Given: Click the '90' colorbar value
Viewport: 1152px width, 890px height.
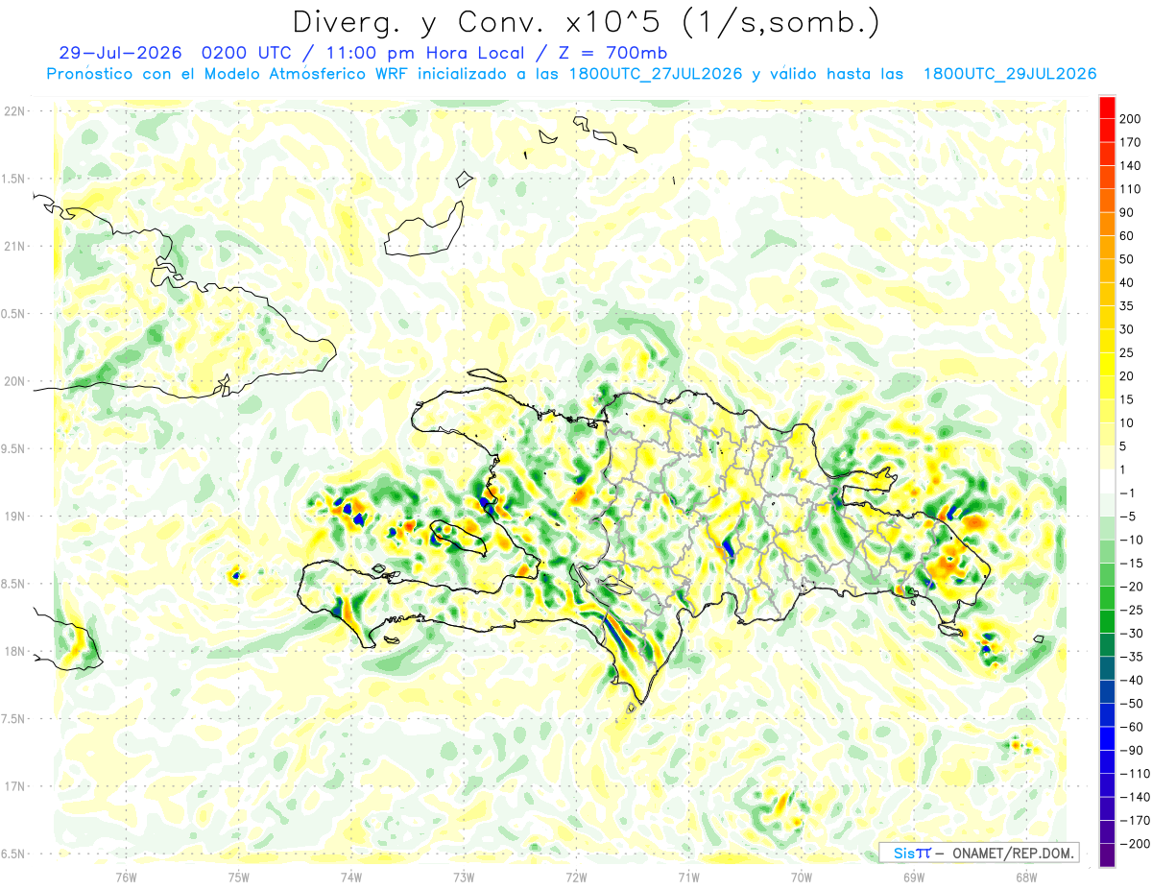Looking at the screenshot, I should [x=1126, y=212].
